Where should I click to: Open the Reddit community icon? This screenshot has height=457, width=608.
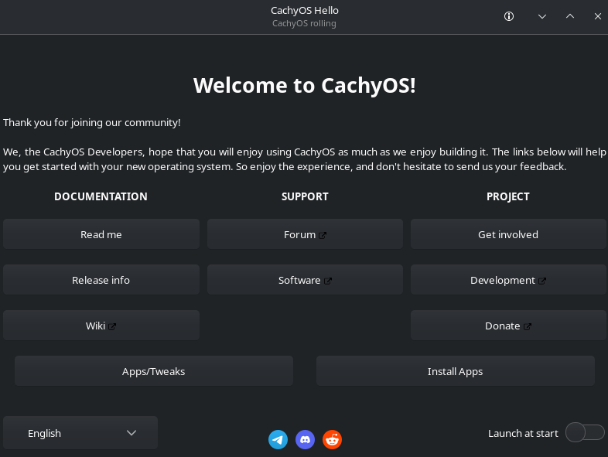click(x=333, y=439)
